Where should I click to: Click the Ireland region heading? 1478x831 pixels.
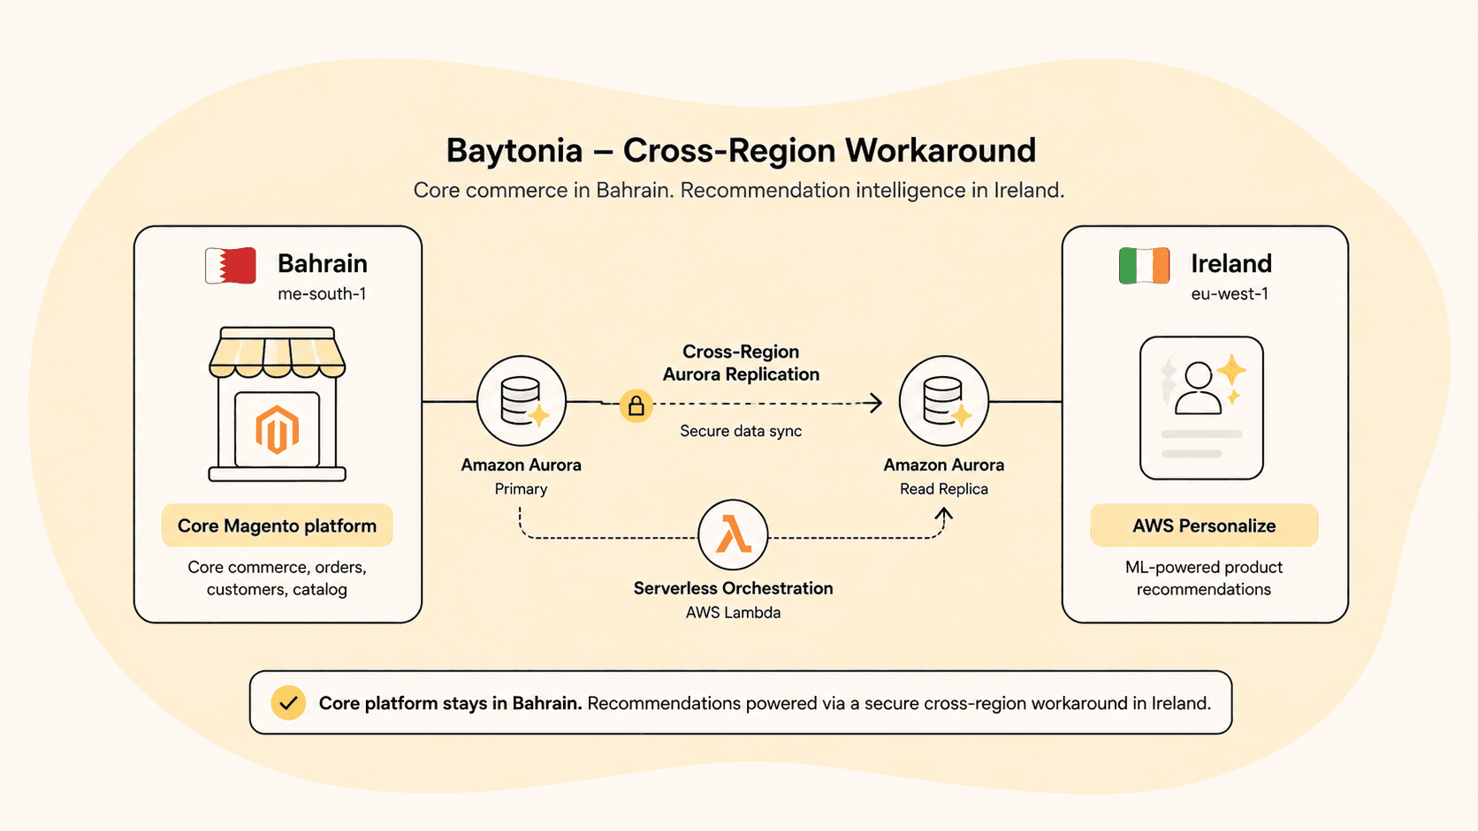[x=1231, y=263]
